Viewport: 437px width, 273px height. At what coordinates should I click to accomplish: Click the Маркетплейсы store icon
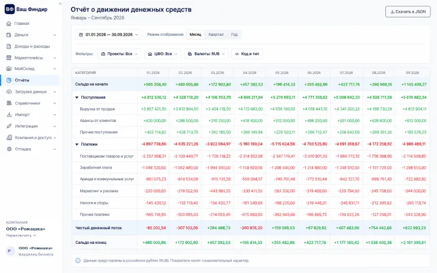pos(9,58)
